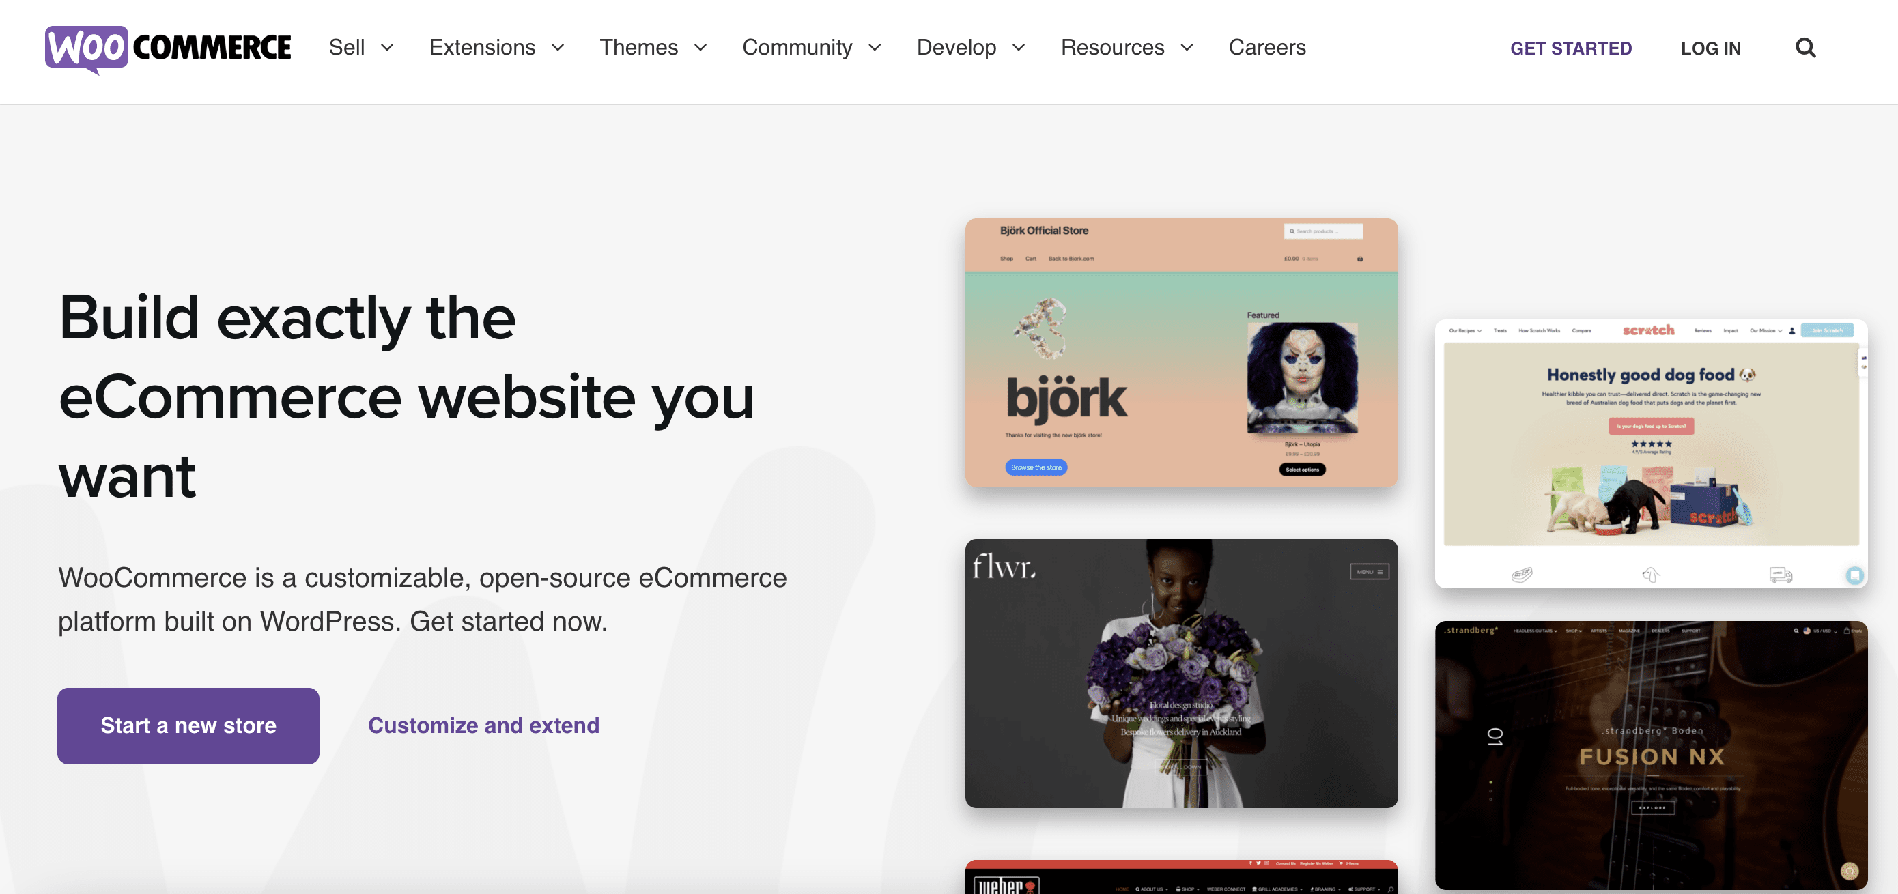
Task: Open the Themes dropdown chevron
Action: coord(700,48)
